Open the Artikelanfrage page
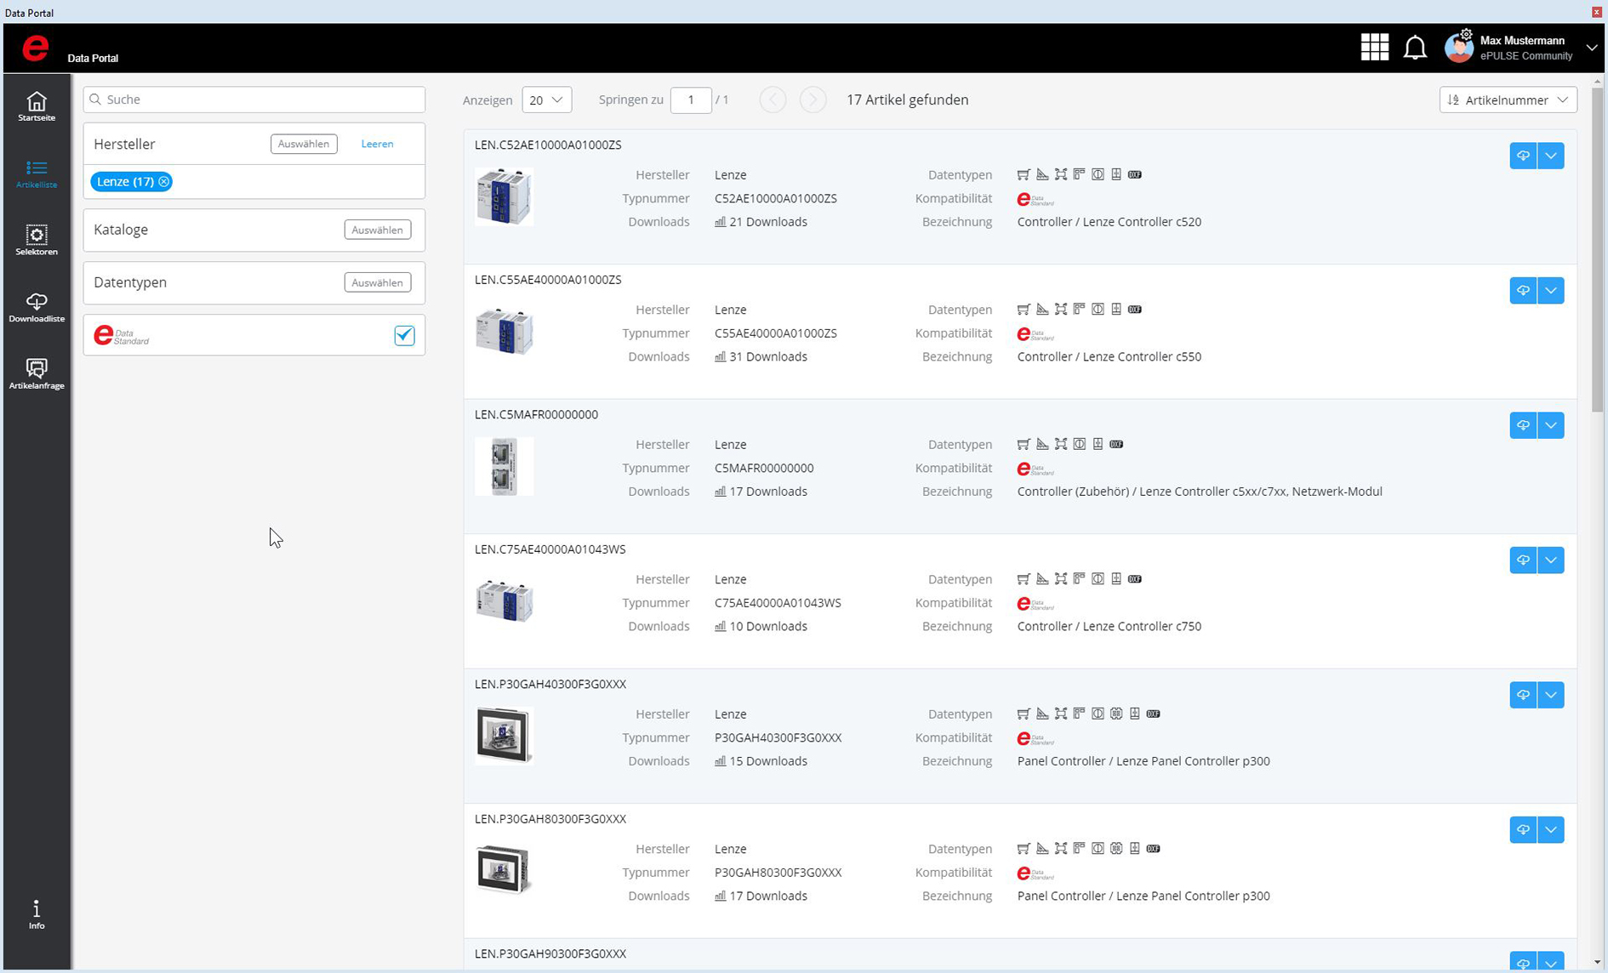This screenshot has width=1608, height=973. click(36, 373)
